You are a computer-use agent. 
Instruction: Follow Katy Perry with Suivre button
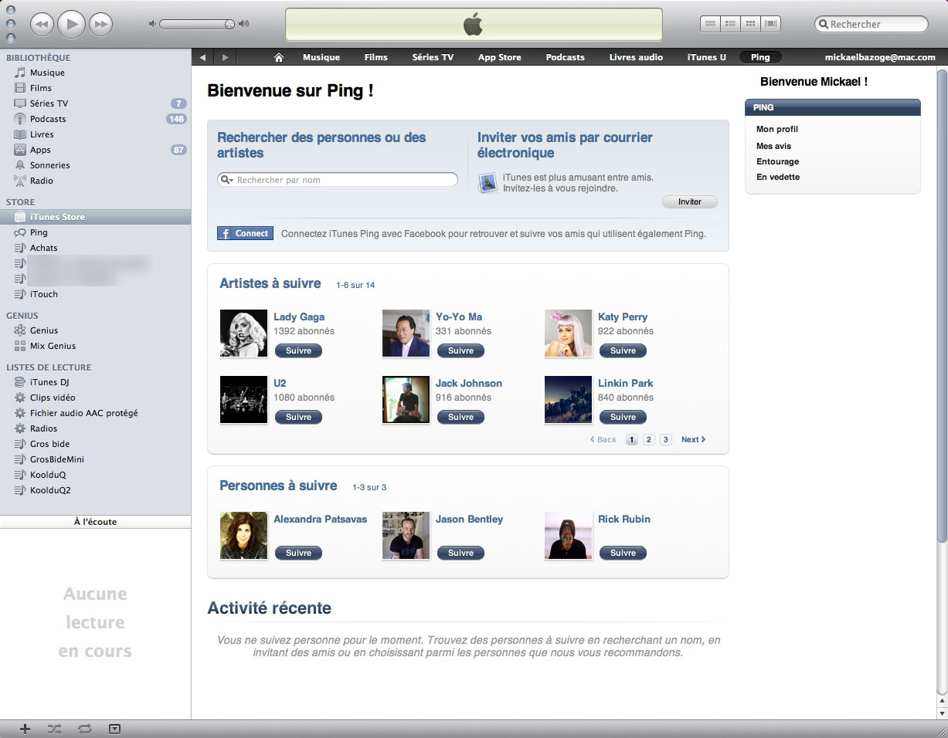pos(623,350)
